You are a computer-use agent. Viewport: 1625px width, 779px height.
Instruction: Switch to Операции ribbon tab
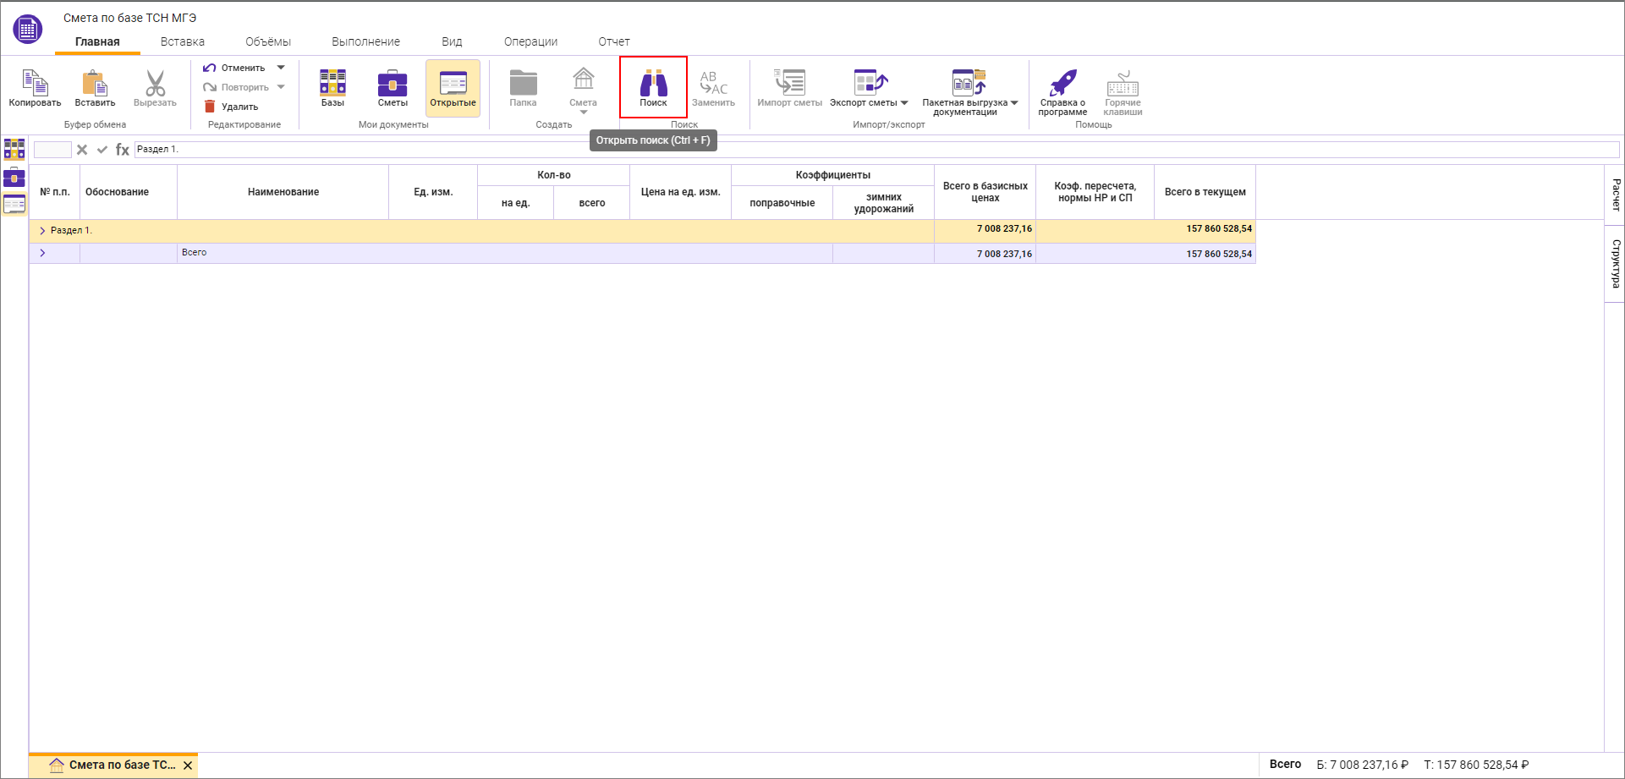tap(530, 41)
